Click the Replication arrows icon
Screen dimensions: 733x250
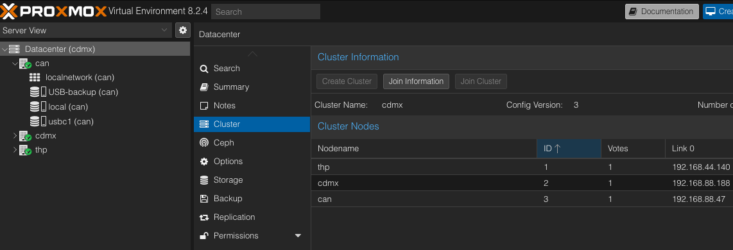click(204, 217)
